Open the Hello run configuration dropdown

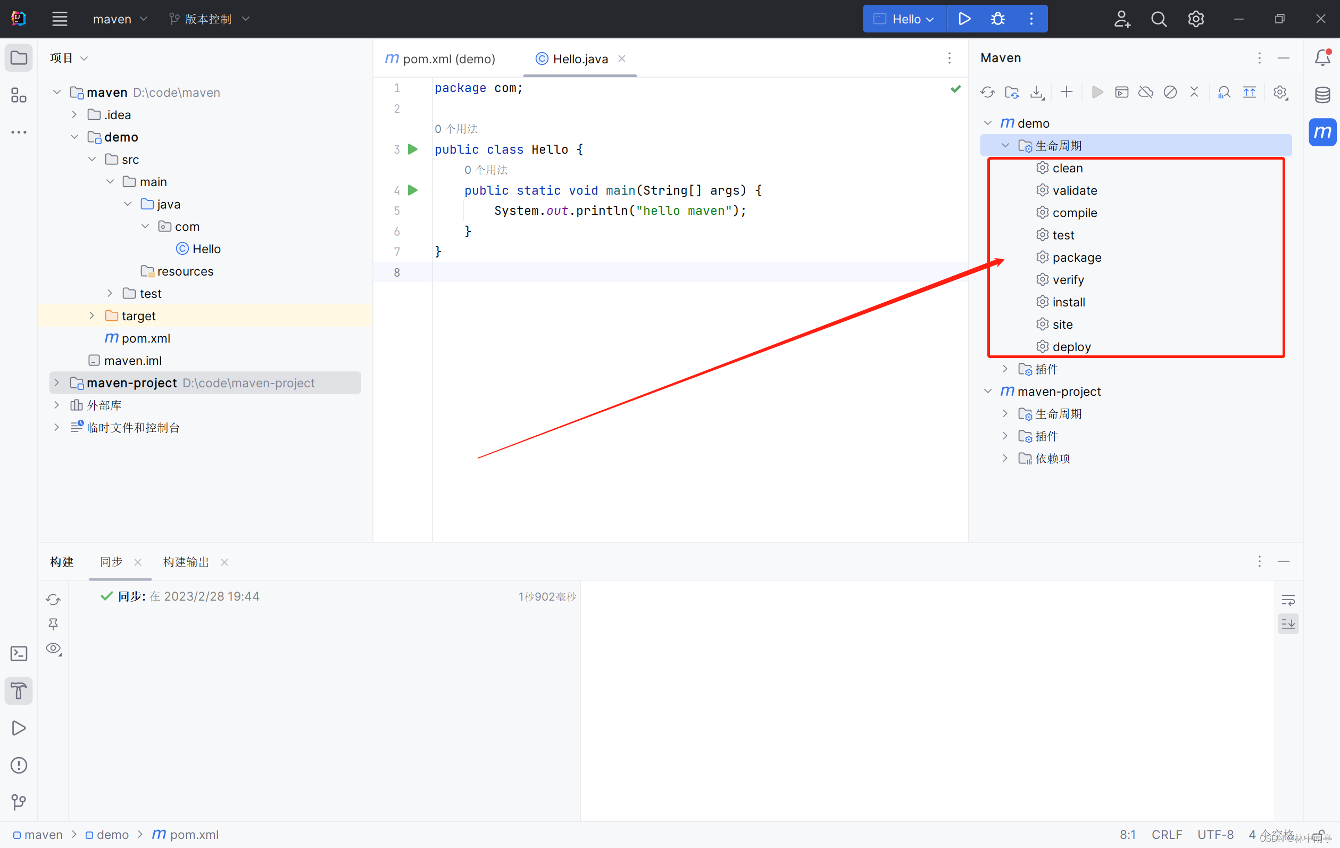904,19
